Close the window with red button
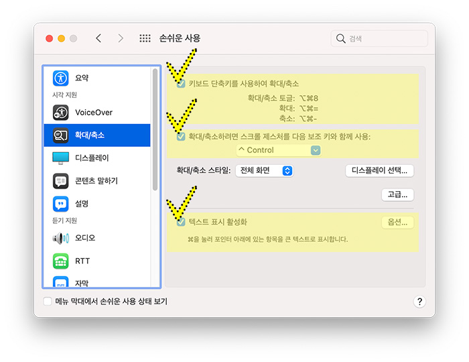 [x=50, y=39]
